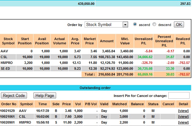Click the OK button for sorting
The height and width of the screenshot is (126, 192).
(x=179, y=24)
